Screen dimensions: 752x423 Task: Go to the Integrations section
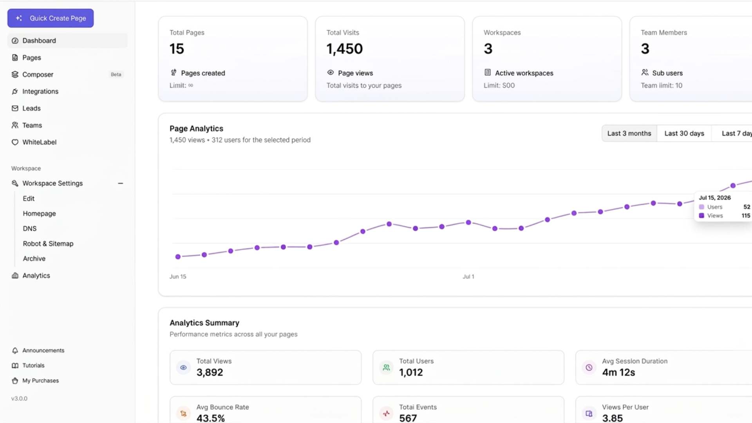(67, 91)
